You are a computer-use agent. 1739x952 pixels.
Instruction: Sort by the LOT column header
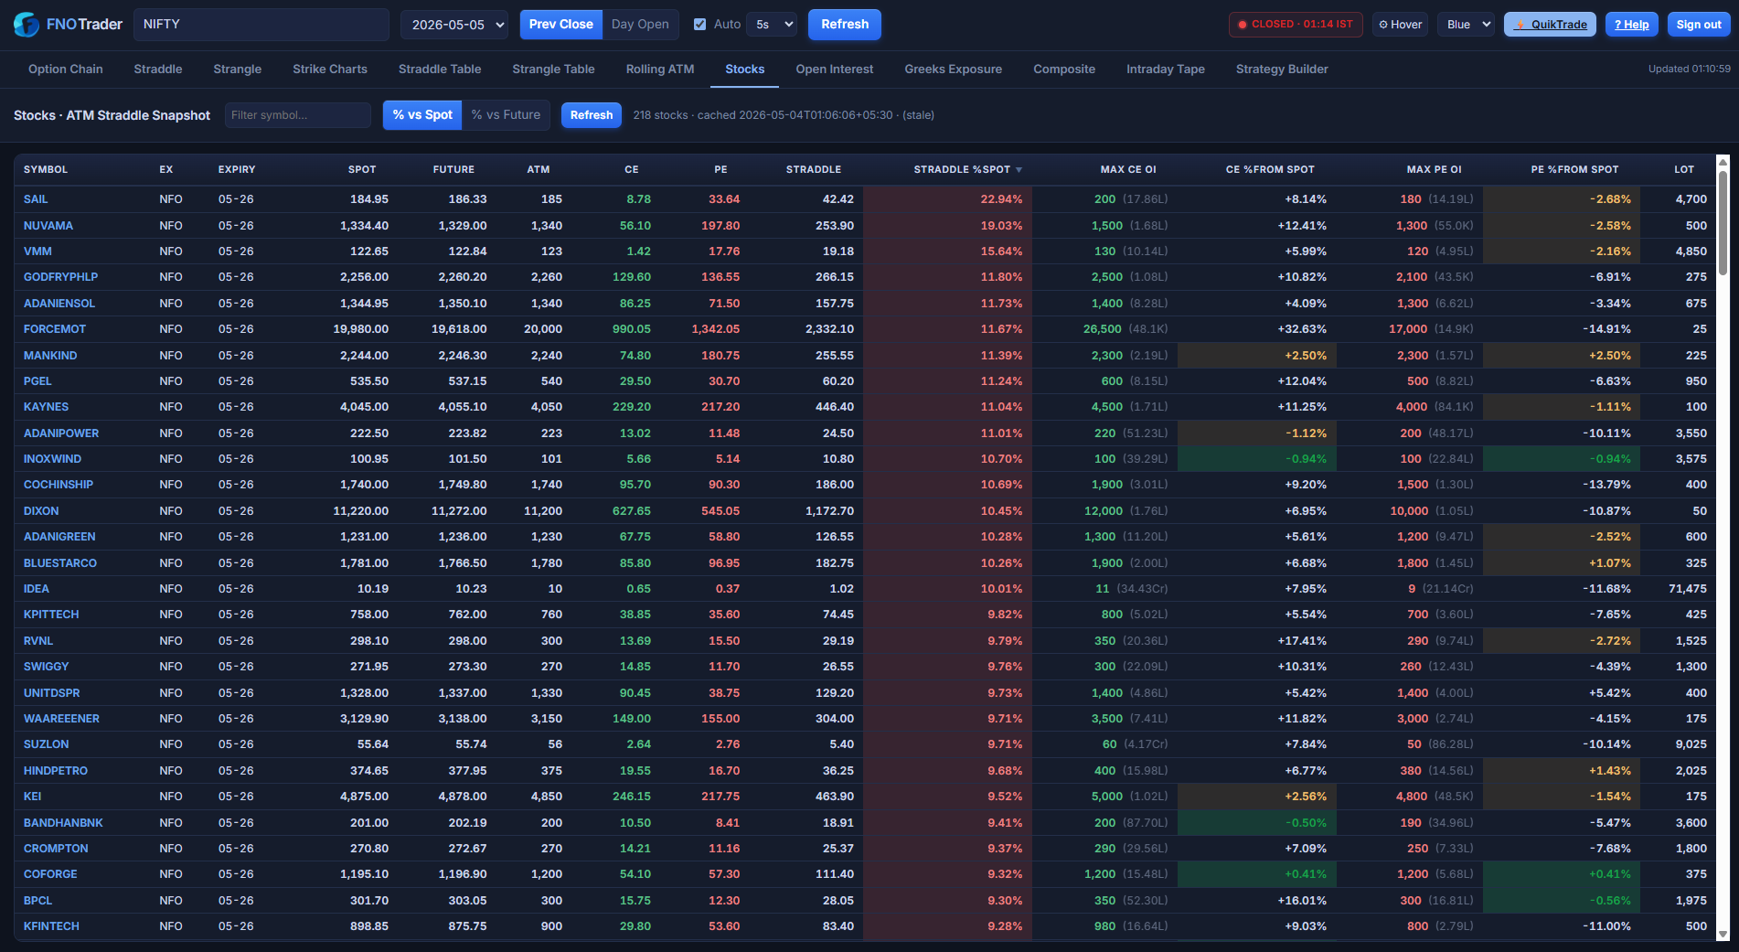1684,170
